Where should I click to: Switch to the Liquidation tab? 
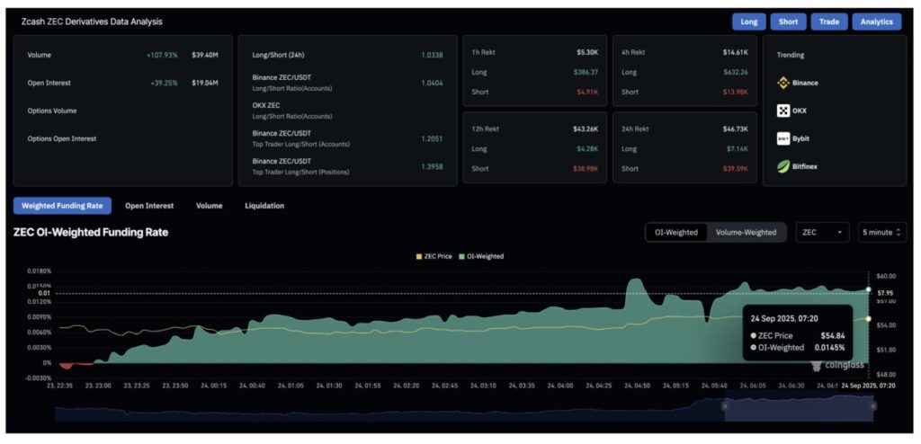coord(264,206)
